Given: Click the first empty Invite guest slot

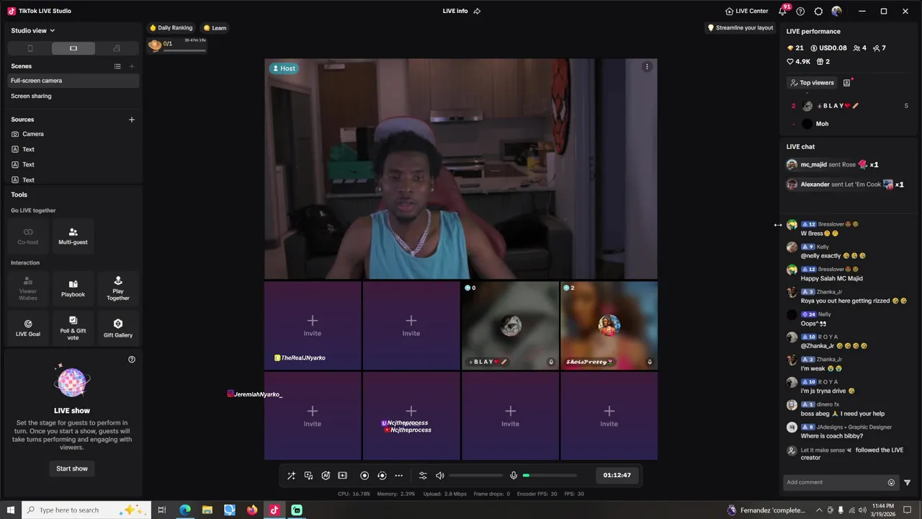Looking at the screenshot, I should coord(313,325).
